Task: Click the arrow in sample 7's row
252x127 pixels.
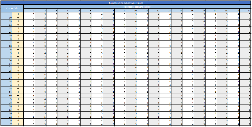Action: pyautogui.click(x=18, y=124)
